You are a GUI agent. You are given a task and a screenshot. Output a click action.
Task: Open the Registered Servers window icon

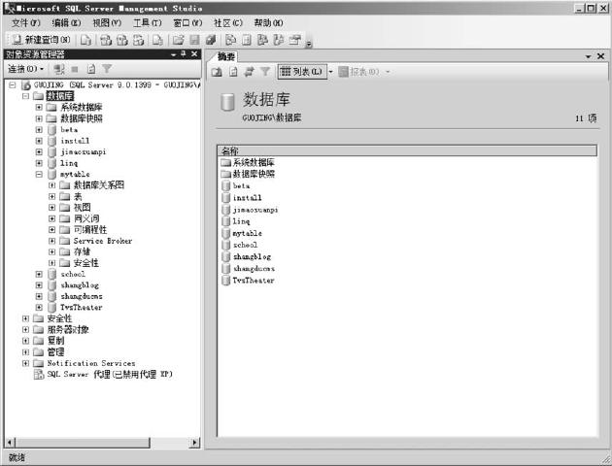pyautogui.click(x=231, y=40)
